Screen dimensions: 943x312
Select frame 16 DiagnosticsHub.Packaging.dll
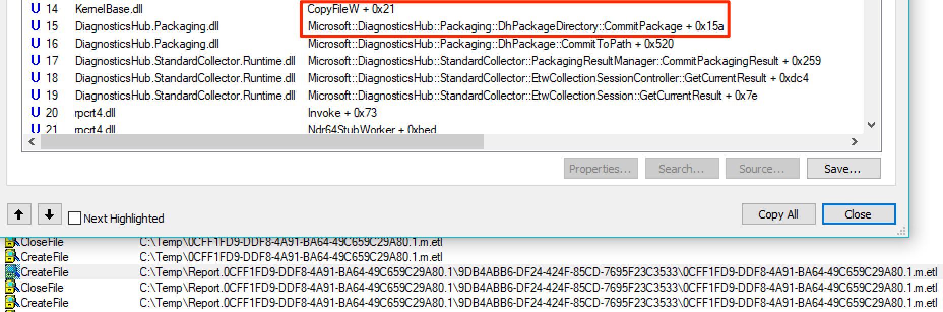[x=147, y=44]
